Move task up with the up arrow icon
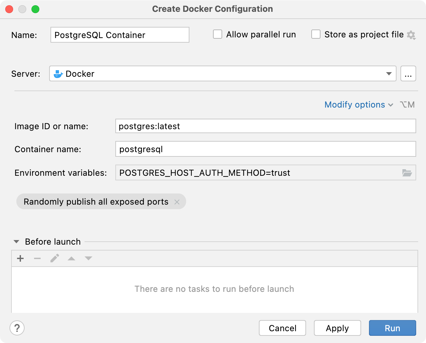Viewport: 426px width, 343px height. pos(71,258)
